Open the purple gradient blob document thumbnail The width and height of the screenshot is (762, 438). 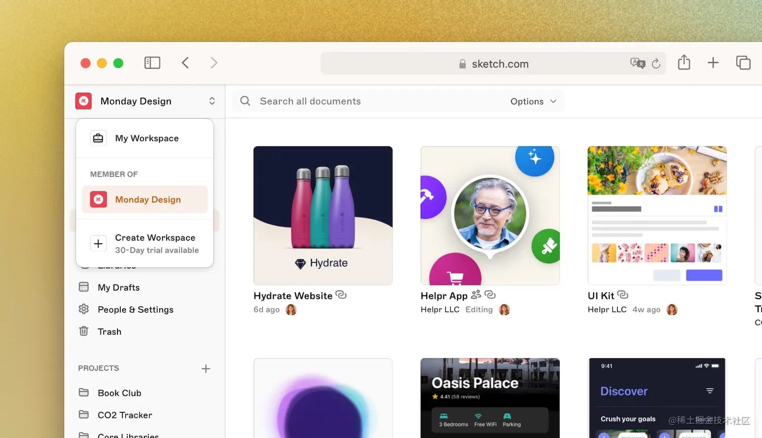pyautogui.click(x=323, y=398)
